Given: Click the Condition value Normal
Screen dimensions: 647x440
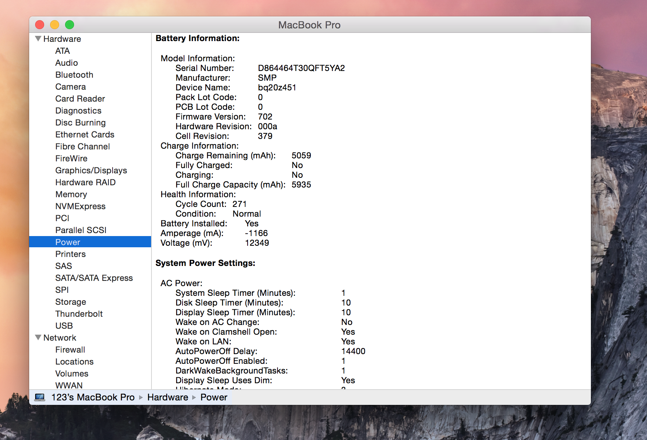Looking at the screenshot, I should pyautogui.click(x=247, y=214).
